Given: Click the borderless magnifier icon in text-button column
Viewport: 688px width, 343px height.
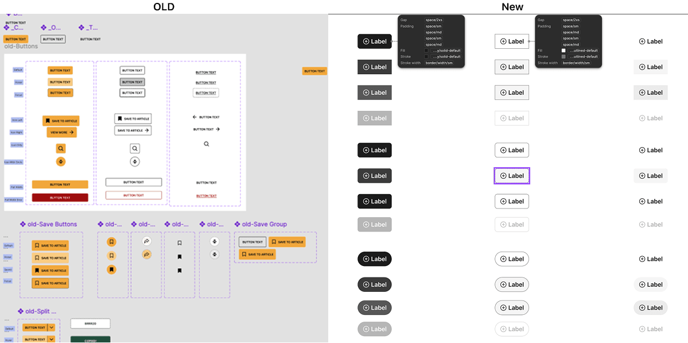Looking at the screenshot, I should point(207,144).
